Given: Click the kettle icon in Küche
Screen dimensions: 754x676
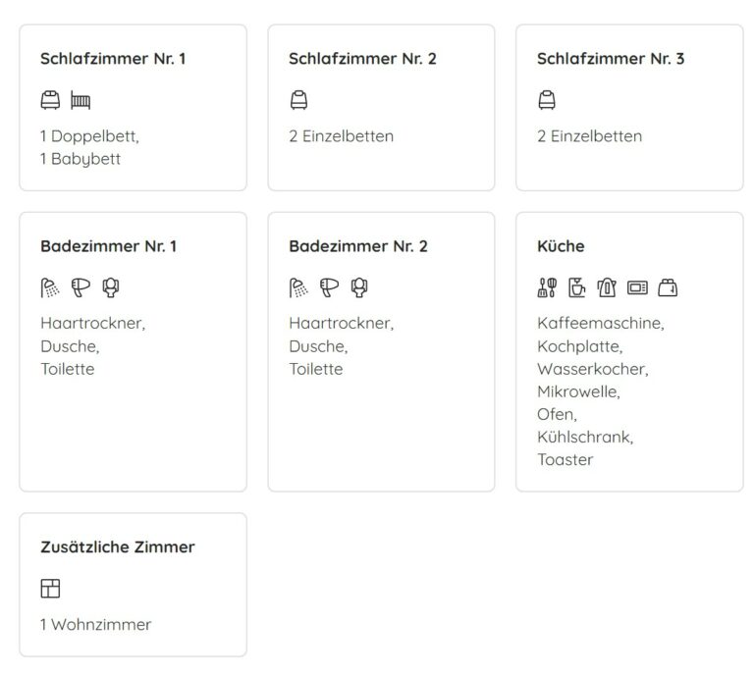Looking at the screenshot, I should pos(607,287).
